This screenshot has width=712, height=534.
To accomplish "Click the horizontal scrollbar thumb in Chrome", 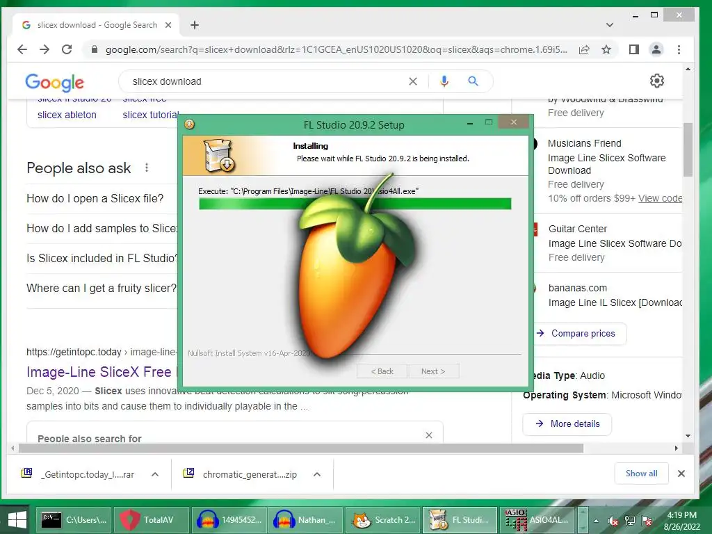I will tap(301, 448).
